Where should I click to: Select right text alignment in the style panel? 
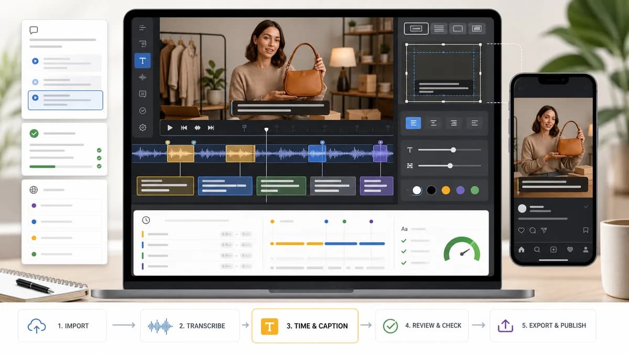click(x=454, y=123)
